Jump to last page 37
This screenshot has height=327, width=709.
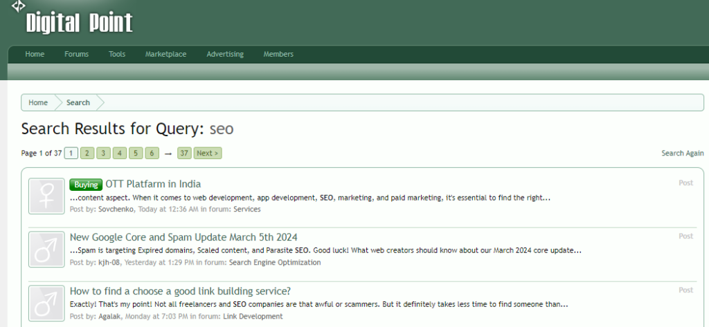click(x=184, y=153)
